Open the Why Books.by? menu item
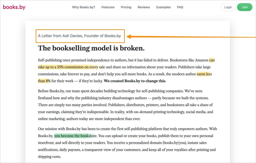This screenshot has width=256, height=163. point(83,7)
